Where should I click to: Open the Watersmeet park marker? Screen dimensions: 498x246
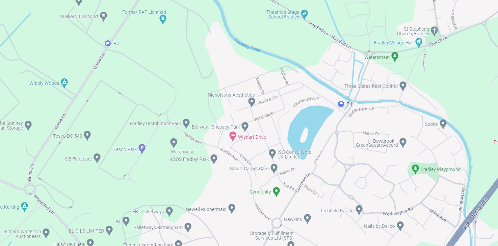395,57
